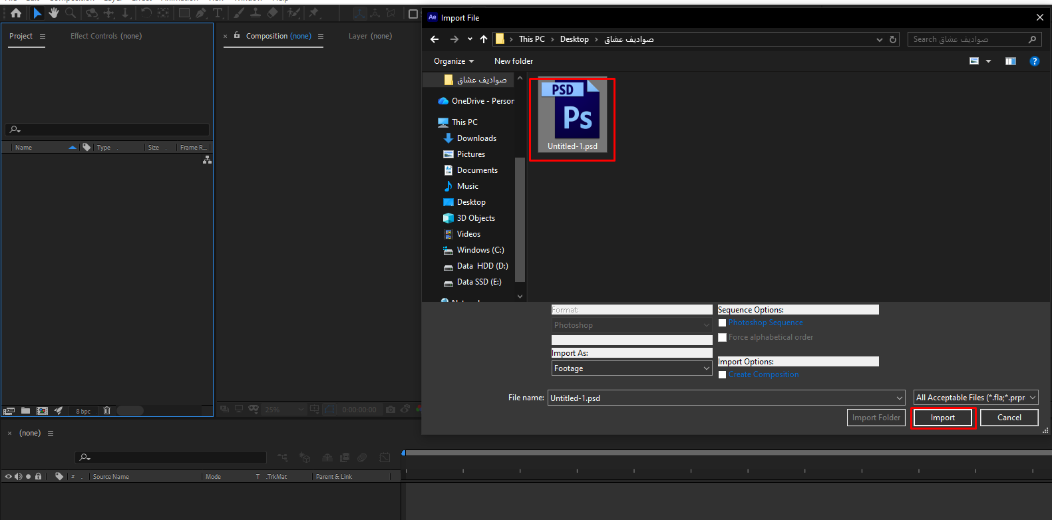Switch to Layer (none) tab

[x=370, y=36]
